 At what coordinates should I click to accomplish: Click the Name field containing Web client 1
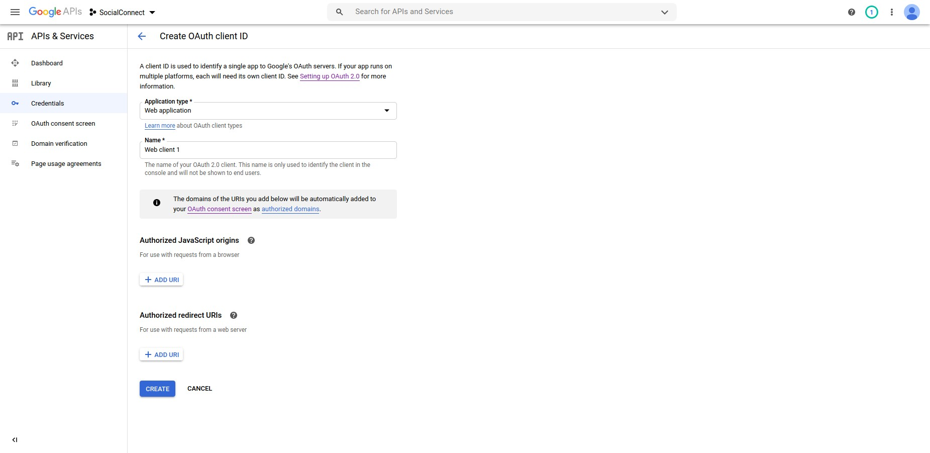(268, 150)
